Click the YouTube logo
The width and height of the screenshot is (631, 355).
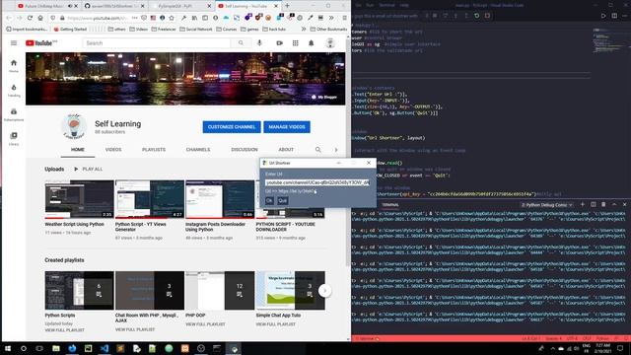40,43
